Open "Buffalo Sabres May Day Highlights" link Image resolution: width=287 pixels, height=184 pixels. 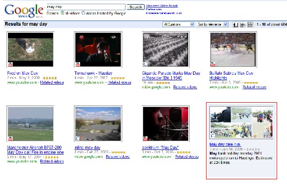click(231, 76)
